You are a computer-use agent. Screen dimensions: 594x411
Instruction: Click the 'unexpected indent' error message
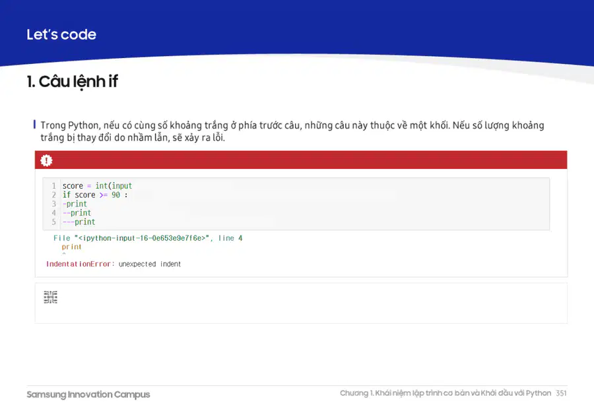pos(150,264)
